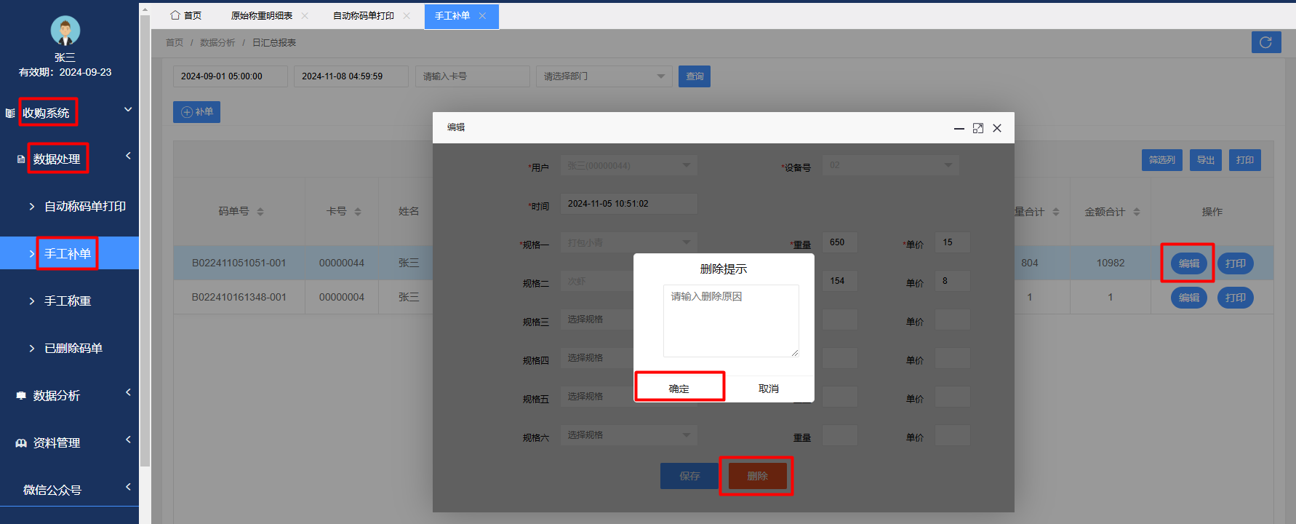The width and height of the screenshot is (1296, 524).
Task: Close the 自动称码单打印 tab
Action: pyautogui.click(x=407, y=16)
